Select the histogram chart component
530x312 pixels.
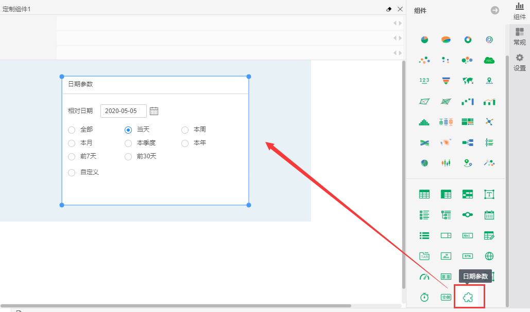(x=424, y=122)
